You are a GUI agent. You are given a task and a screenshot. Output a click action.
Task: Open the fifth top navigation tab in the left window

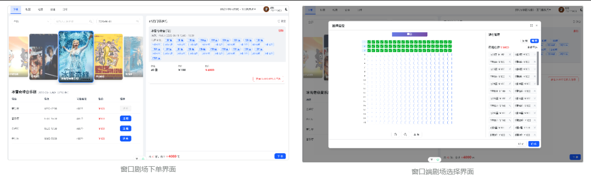pyautogui.click(x=65, y=9)
